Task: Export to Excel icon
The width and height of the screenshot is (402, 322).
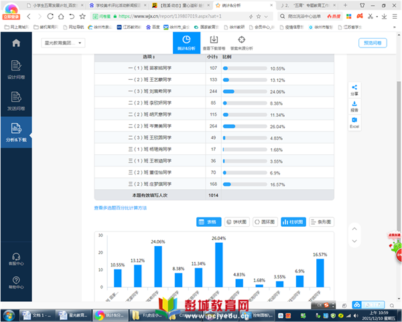Action: (x=354, y=123)
